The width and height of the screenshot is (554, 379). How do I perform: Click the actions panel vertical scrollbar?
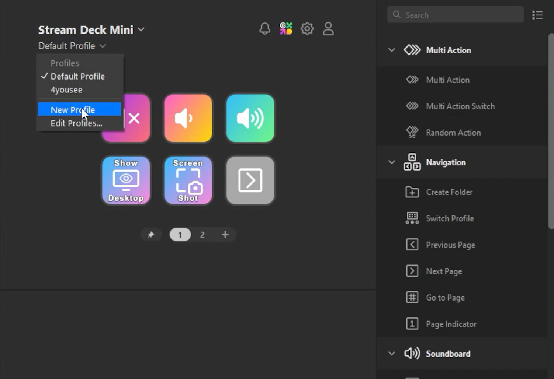pyautogui.click(x=551, y=131)
